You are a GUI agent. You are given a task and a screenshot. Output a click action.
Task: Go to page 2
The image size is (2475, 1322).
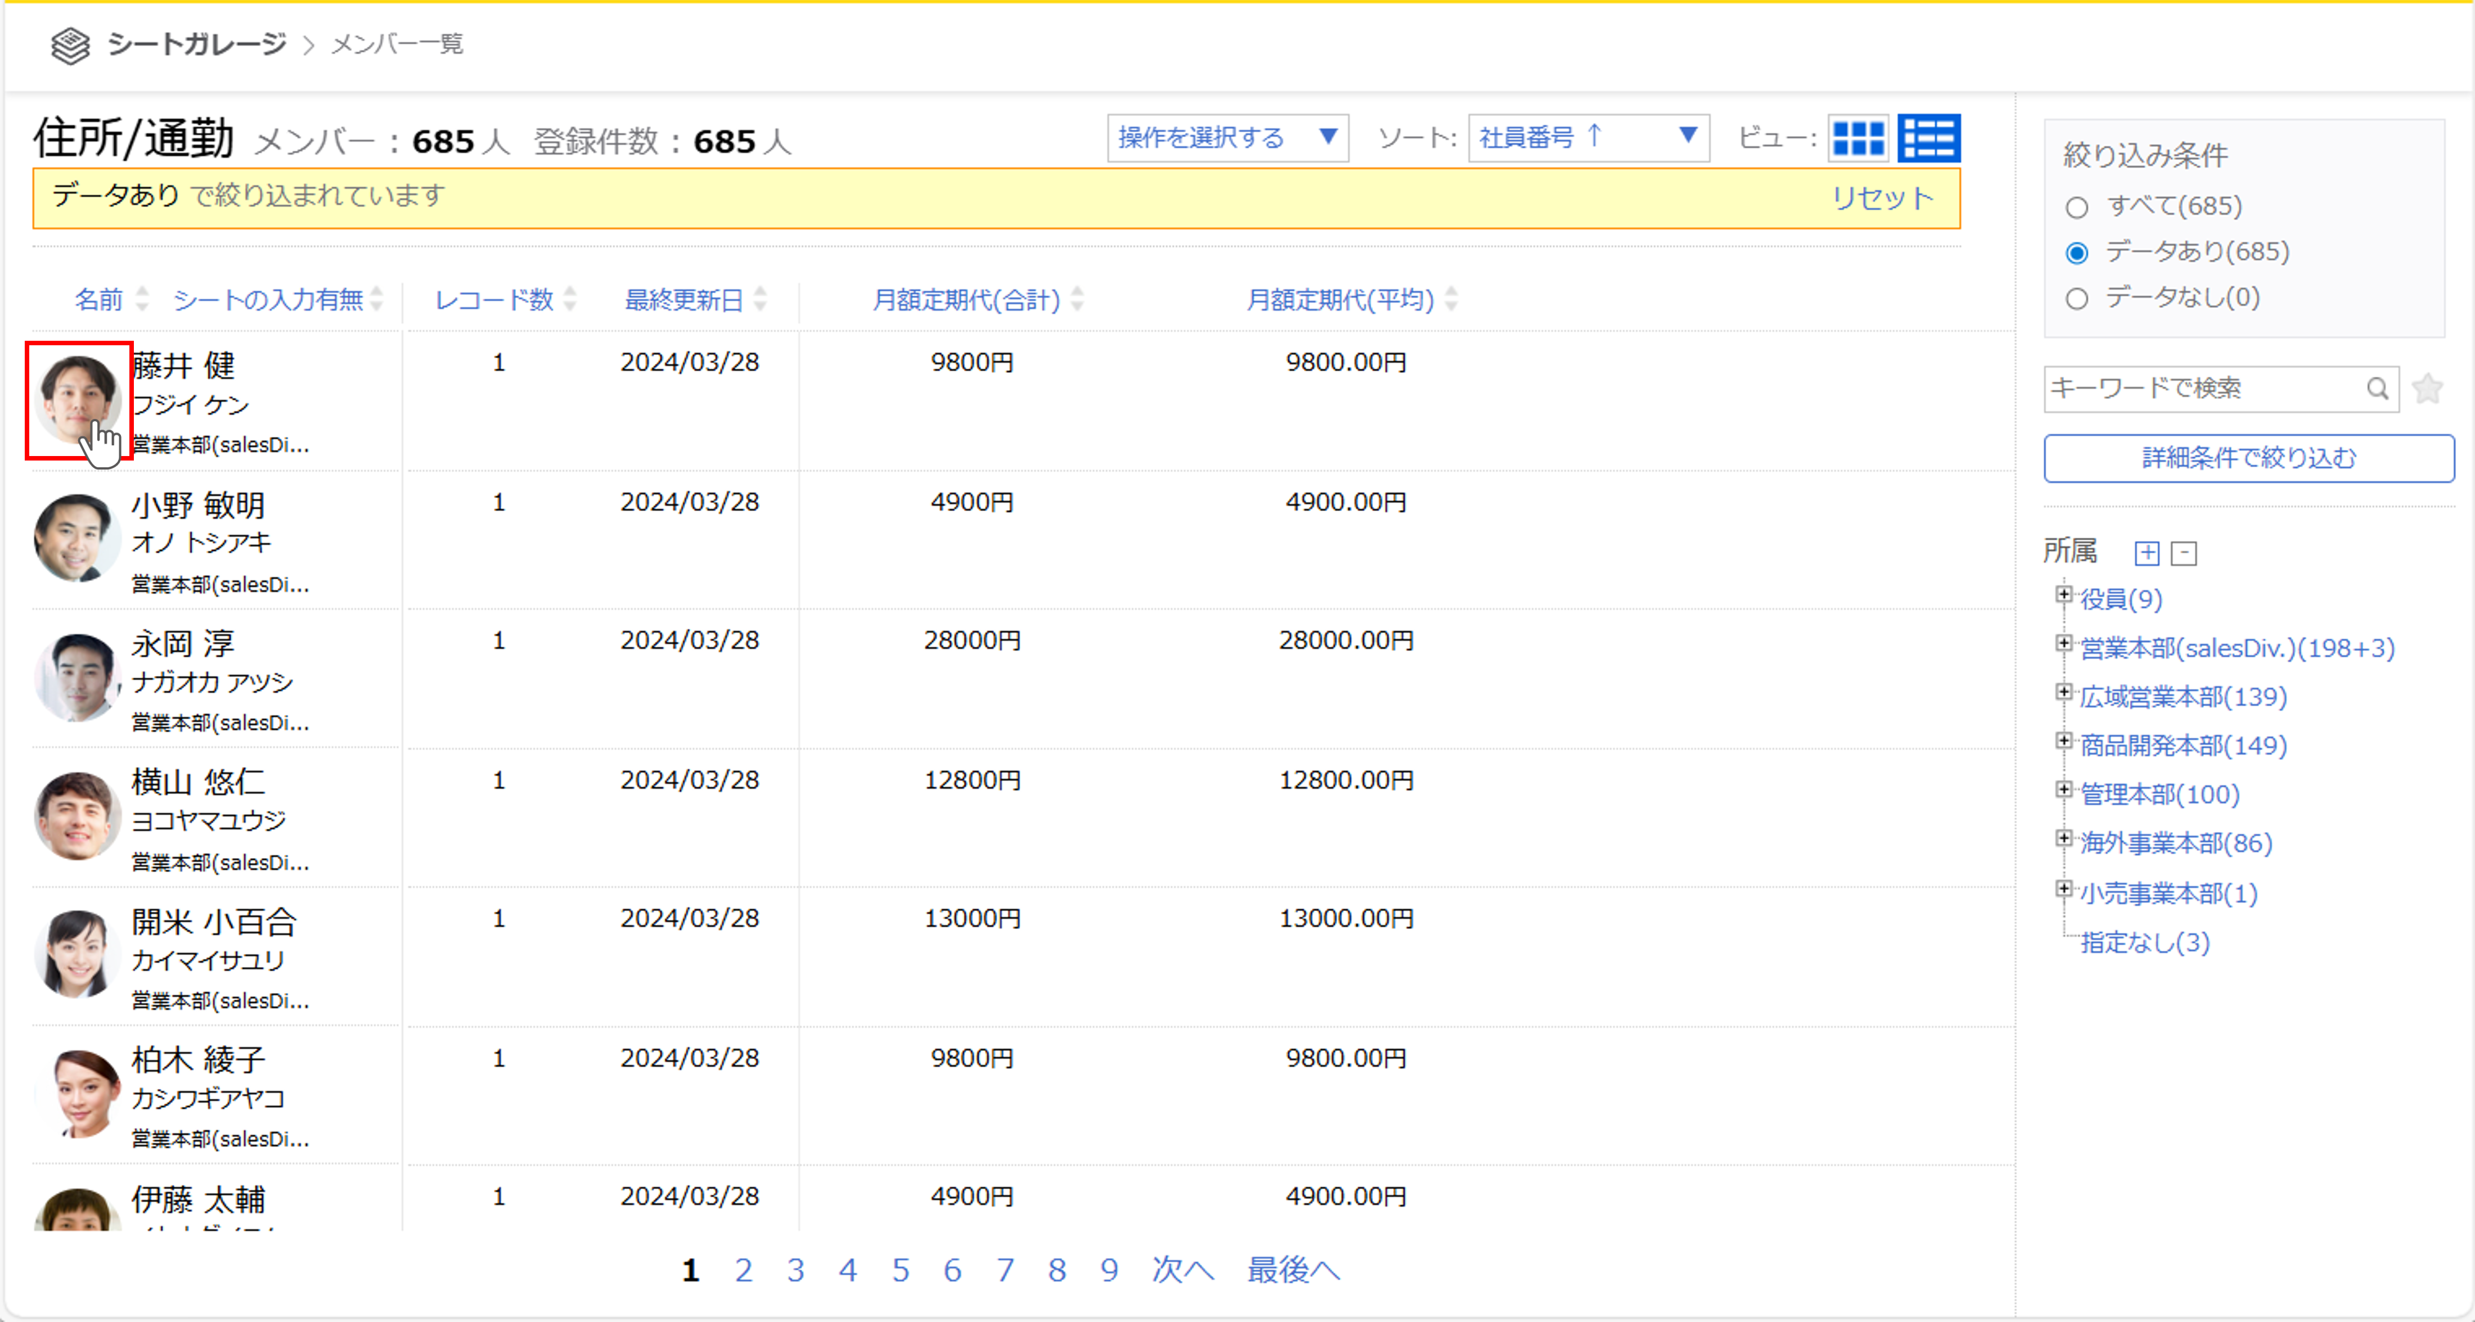(742, 1270)
